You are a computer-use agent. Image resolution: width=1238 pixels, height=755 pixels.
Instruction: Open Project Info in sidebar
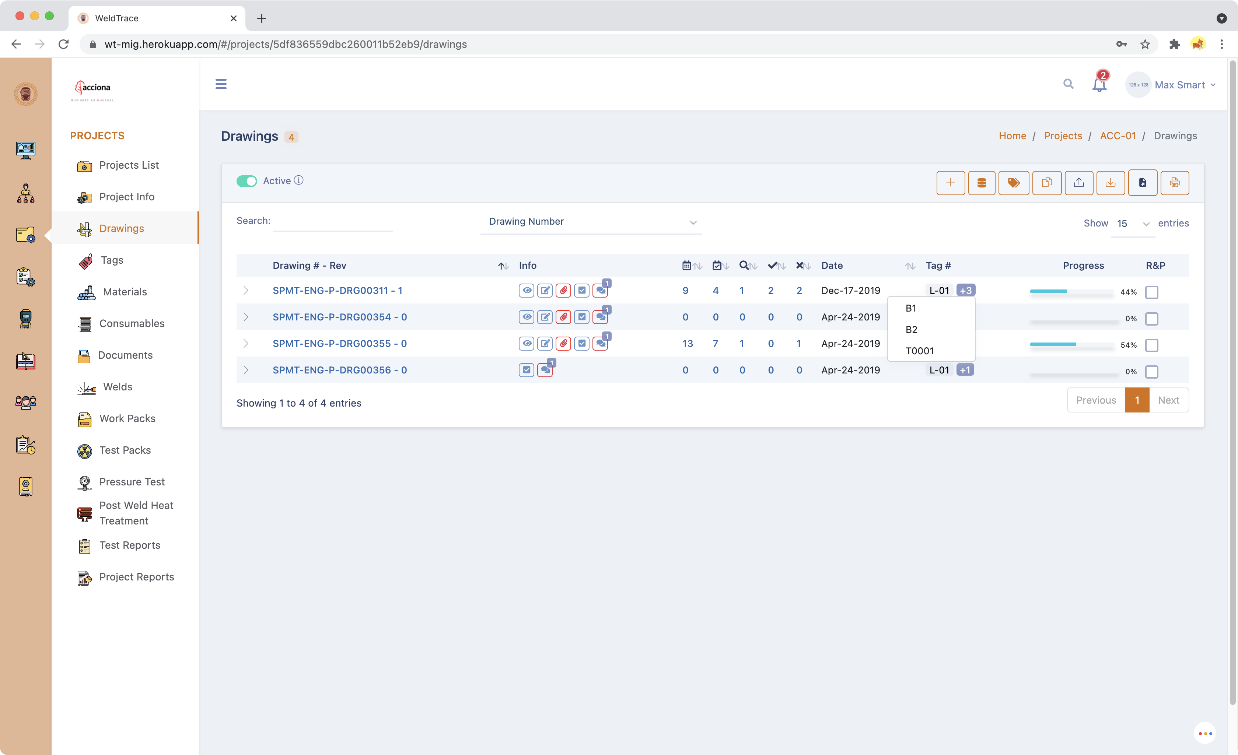click(x=127, y=197)
